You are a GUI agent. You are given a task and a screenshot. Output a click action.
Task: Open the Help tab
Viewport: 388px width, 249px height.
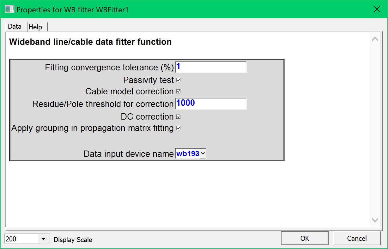click(x=35, y=27)
